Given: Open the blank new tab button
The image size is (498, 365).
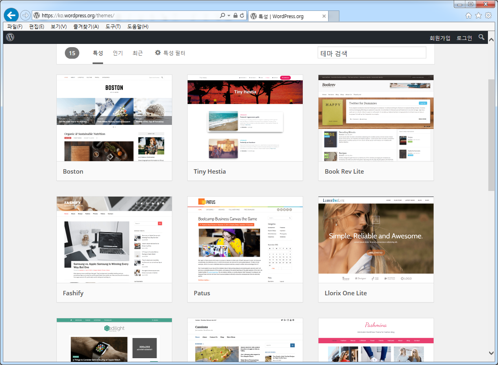Looking at the screenshot, I should (x=334, y=16).
